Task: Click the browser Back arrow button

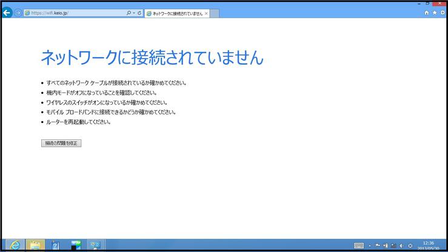Action: point(7,13)
